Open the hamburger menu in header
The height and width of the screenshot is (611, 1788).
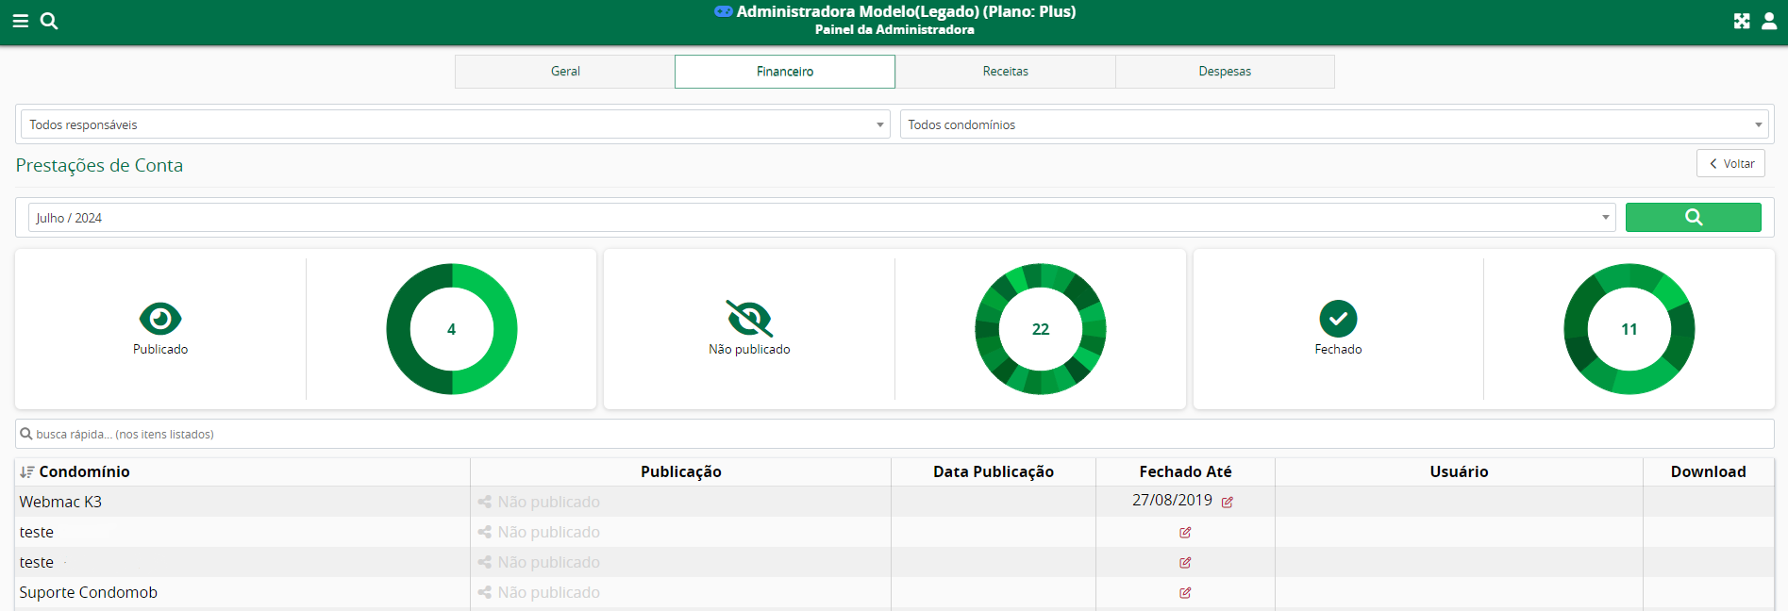point(20,21)
